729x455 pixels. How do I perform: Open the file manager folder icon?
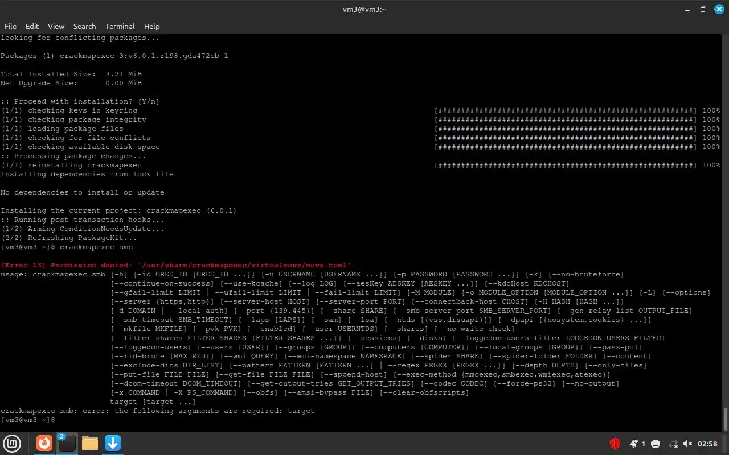pyautogui.click(x=90, y=443)
